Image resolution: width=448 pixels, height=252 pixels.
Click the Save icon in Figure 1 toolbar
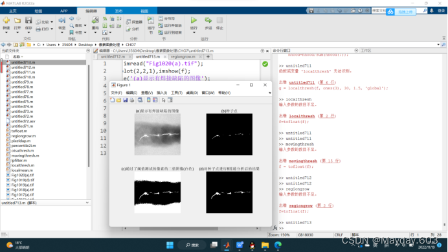[125, 100]
